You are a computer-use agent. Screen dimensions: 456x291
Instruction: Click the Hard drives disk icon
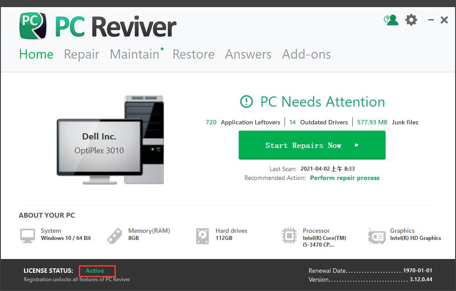click(202, 235)
